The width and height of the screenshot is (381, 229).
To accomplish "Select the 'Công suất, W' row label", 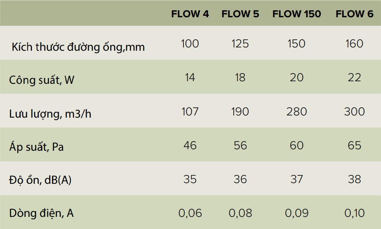I will (42, 80).
